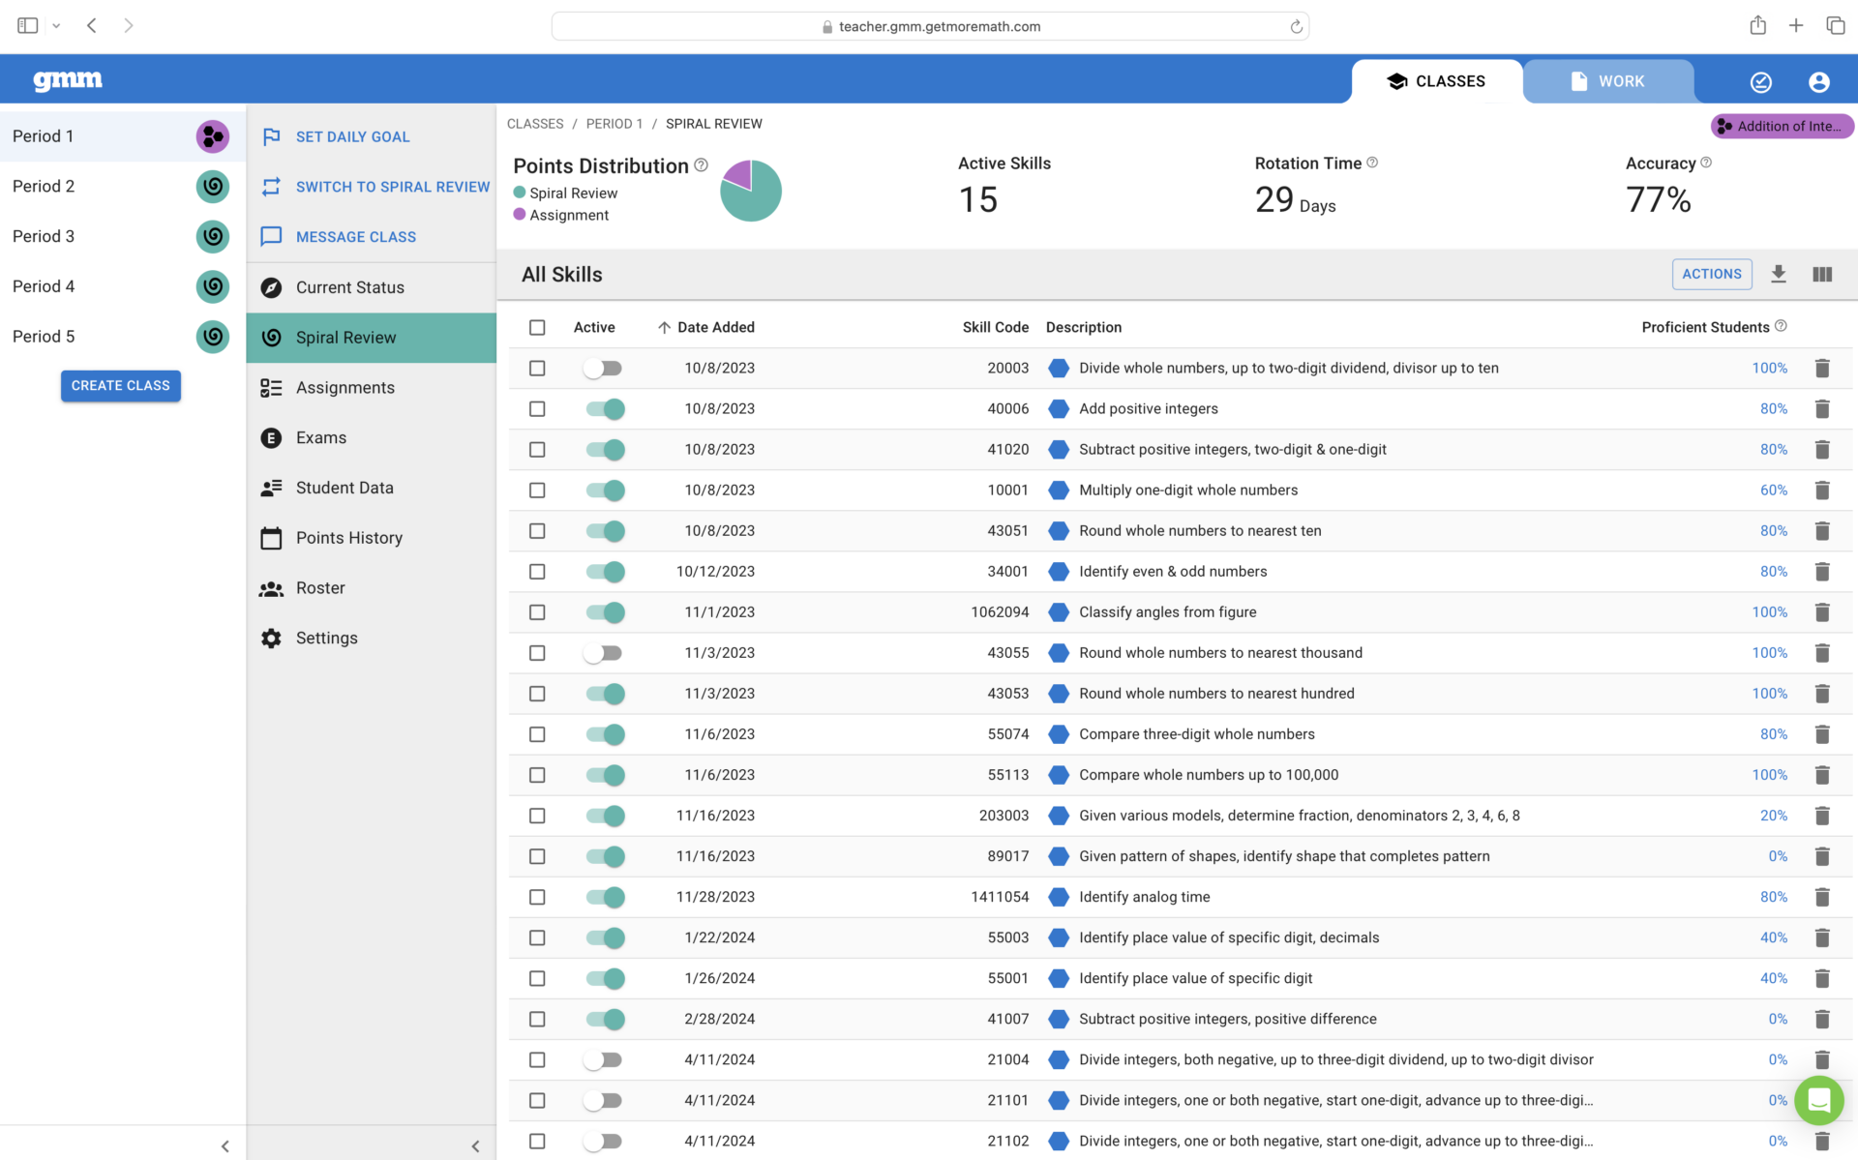The height and width of the screenshot is (1160, 1858).
Task: Click Period 3 spiral review icon
Action: 212,236
